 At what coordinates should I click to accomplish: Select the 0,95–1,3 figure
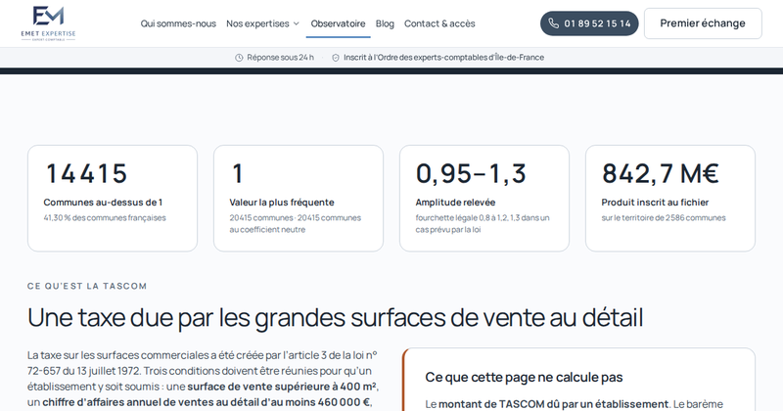click(x=471, y=174)
